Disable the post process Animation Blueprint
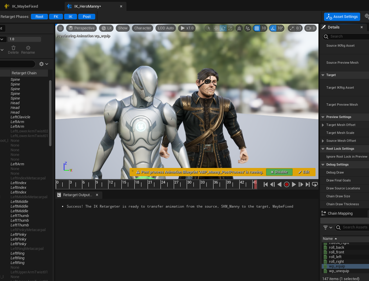The image size is (369, 281). pyautogui.click(x=279, y=172)
